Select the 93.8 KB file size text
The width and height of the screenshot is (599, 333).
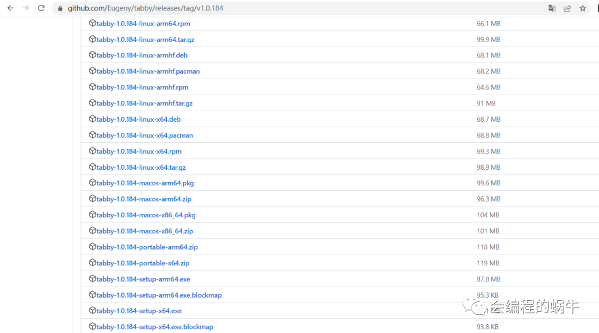pyautogui.click(x=488, y=327)
